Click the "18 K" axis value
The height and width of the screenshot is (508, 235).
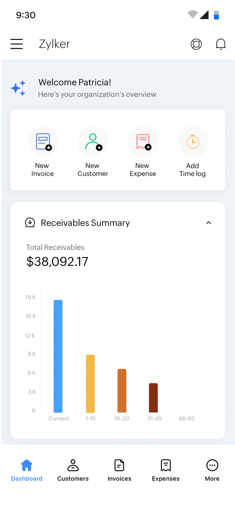31,297
